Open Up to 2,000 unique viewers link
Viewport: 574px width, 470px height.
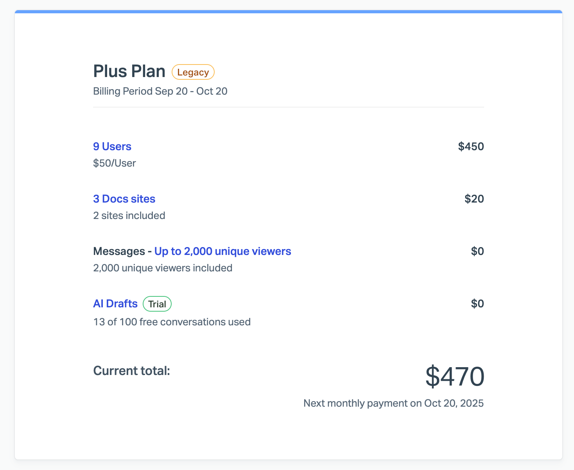click(x=222, y=251)
